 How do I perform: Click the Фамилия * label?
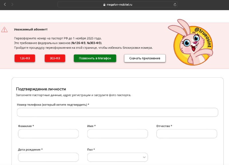tap(26, 126)
